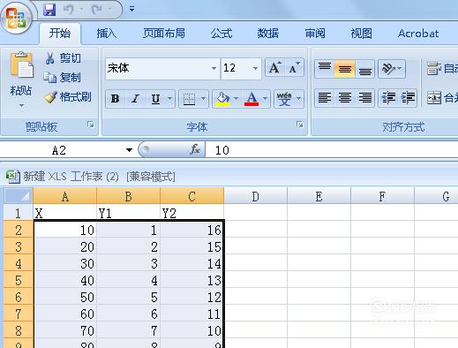Click the insert function fx button

click(195, 149)
